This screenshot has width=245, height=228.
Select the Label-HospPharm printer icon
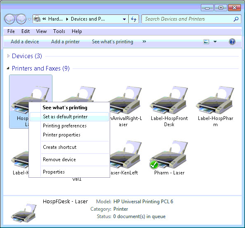(215, 99)
